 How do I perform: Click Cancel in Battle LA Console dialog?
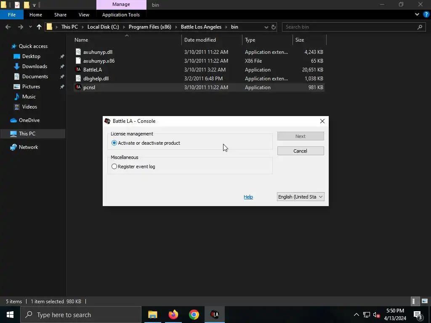301,151
